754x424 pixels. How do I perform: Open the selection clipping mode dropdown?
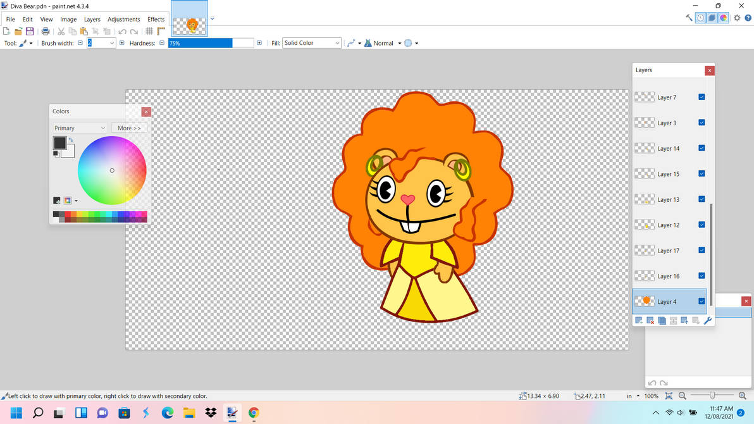pyautogui.click(x=416, y=43)
